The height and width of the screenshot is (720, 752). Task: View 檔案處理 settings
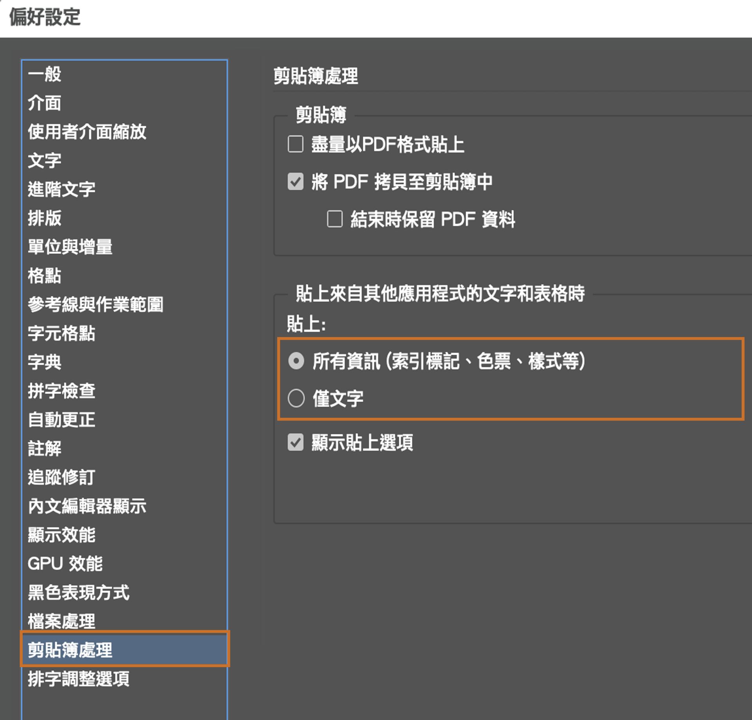tap(61, 621)
